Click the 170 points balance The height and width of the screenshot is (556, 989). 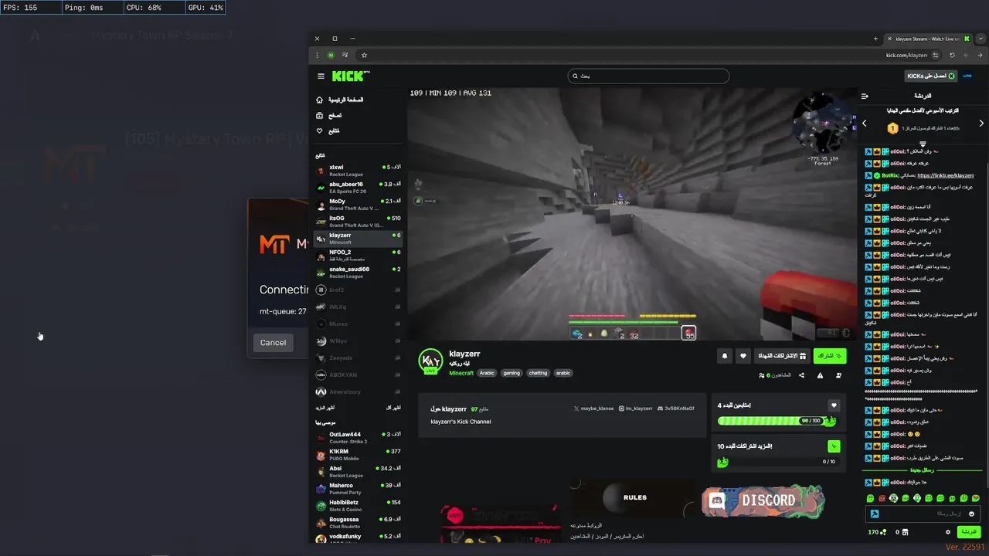876,532
